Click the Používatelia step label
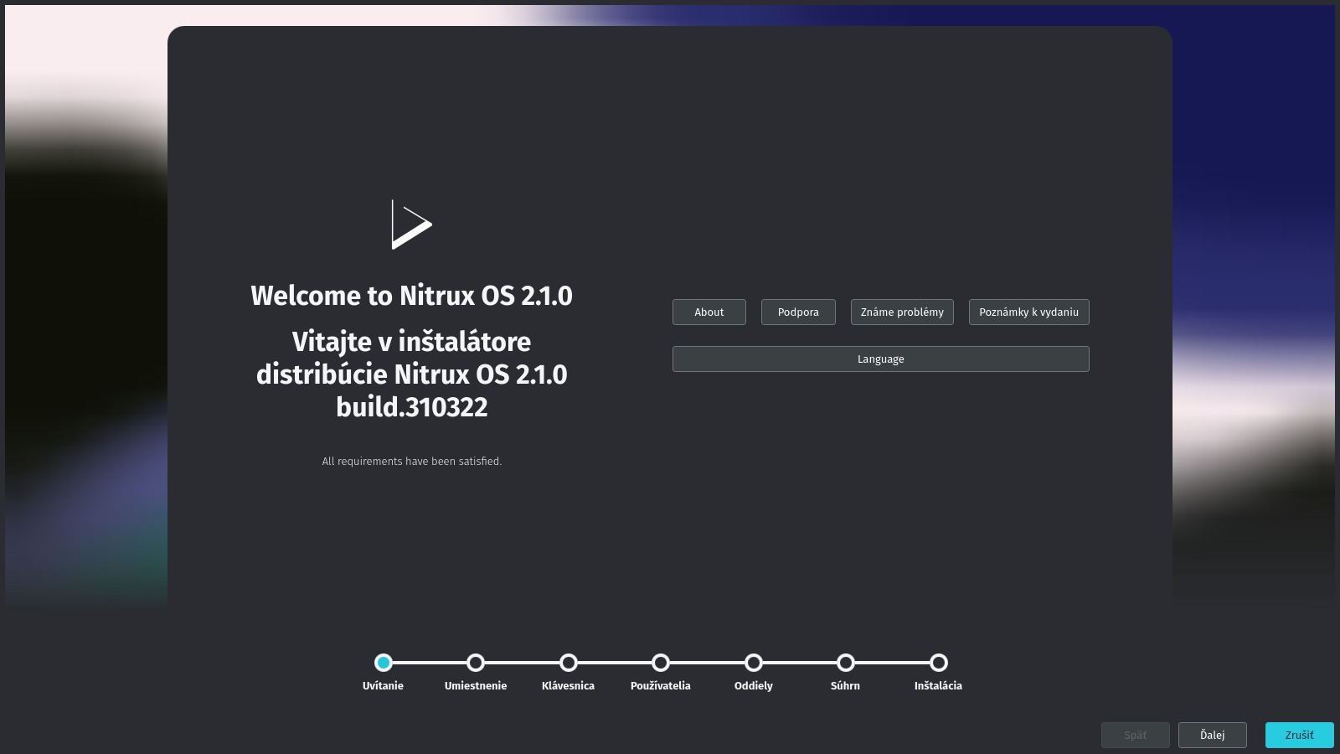This screenshot has width=1340, height=754. 661,685
